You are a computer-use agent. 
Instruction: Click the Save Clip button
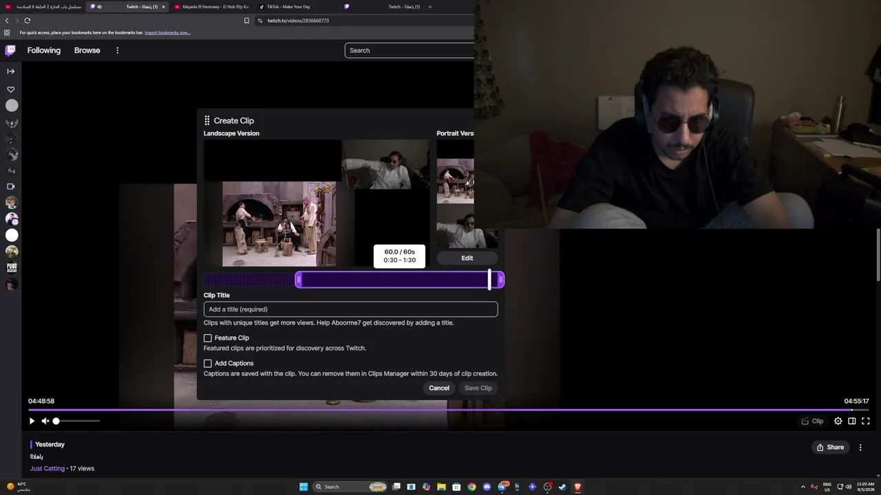(478, 388)
